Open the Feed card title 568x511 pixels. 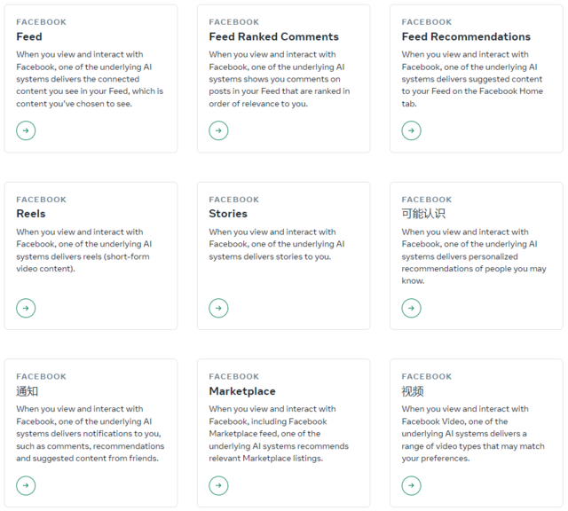point(29,36)
